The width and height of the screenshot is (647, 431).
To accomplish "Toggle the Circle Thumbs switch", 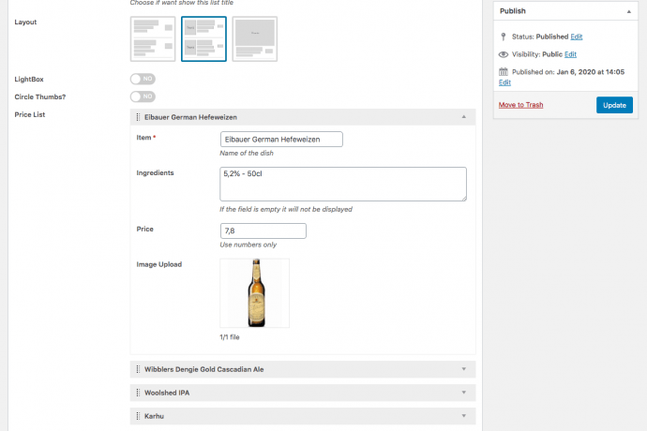I will [x=143, y=97].
